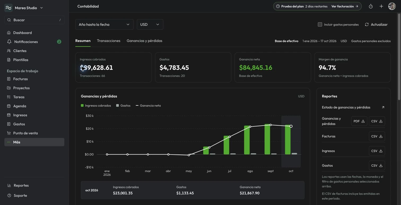Click the Gastos $4,783.45 summary card

193,67
